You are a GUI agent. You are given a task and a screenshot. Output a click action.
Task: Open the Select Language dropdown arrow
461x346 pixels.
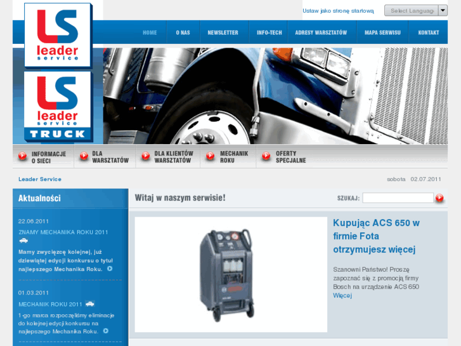pos(443,11)
